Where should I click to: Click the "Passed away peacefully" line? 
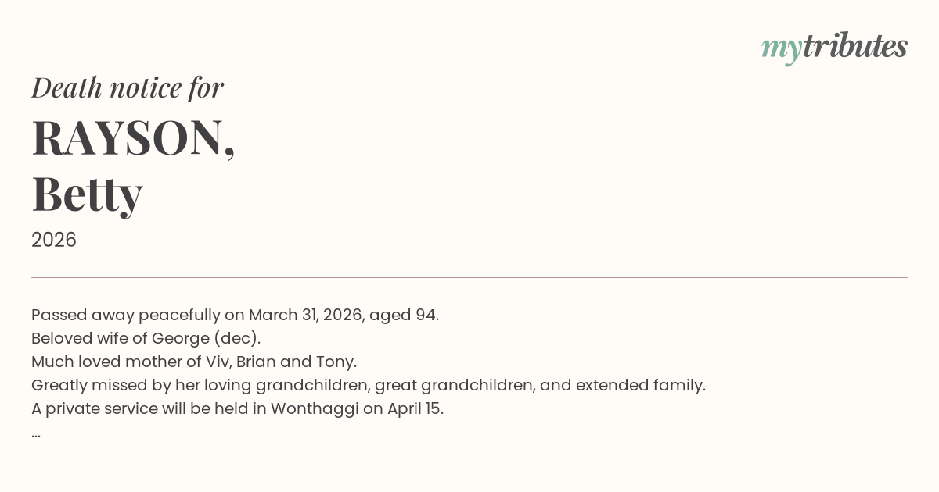[x=235, y=315]
